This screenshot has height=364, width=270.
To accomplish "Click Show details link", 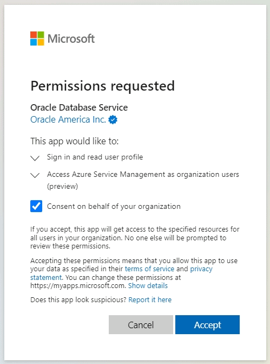I will (148, 285).
